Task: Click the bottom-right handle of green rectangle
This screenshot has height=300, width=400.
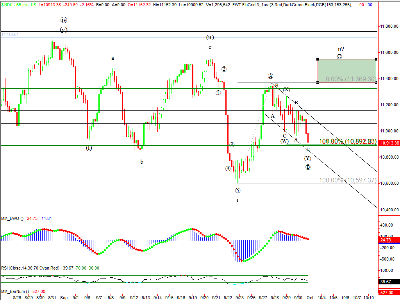Action: point(376,82)
